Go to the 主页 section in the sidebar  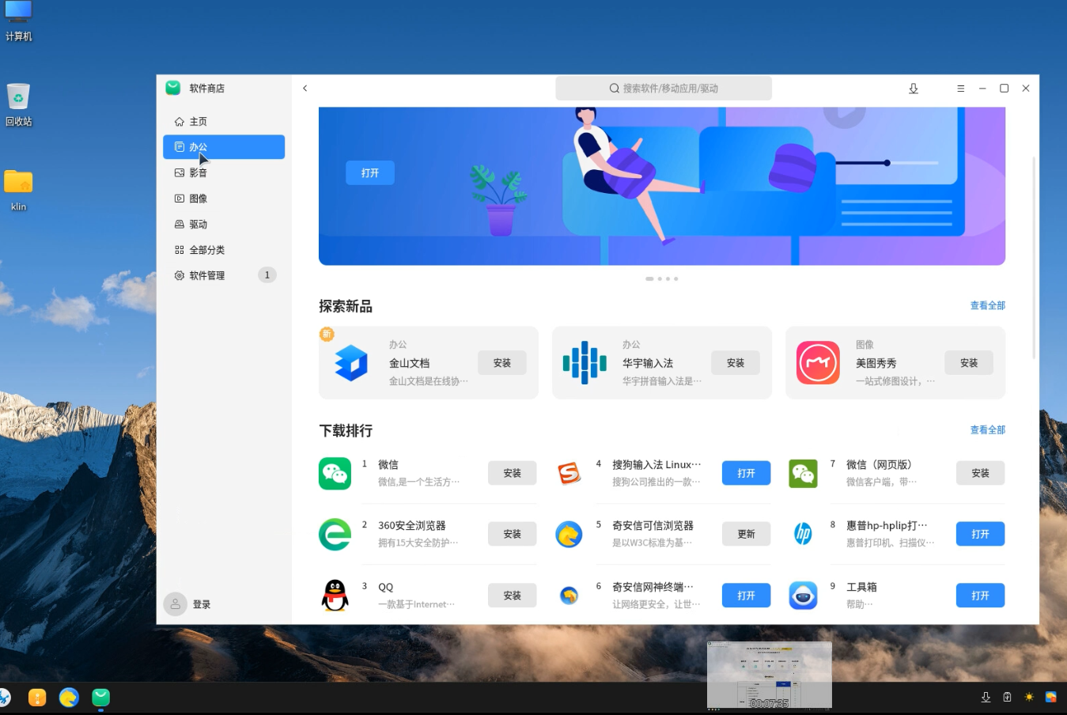point(224,121)
